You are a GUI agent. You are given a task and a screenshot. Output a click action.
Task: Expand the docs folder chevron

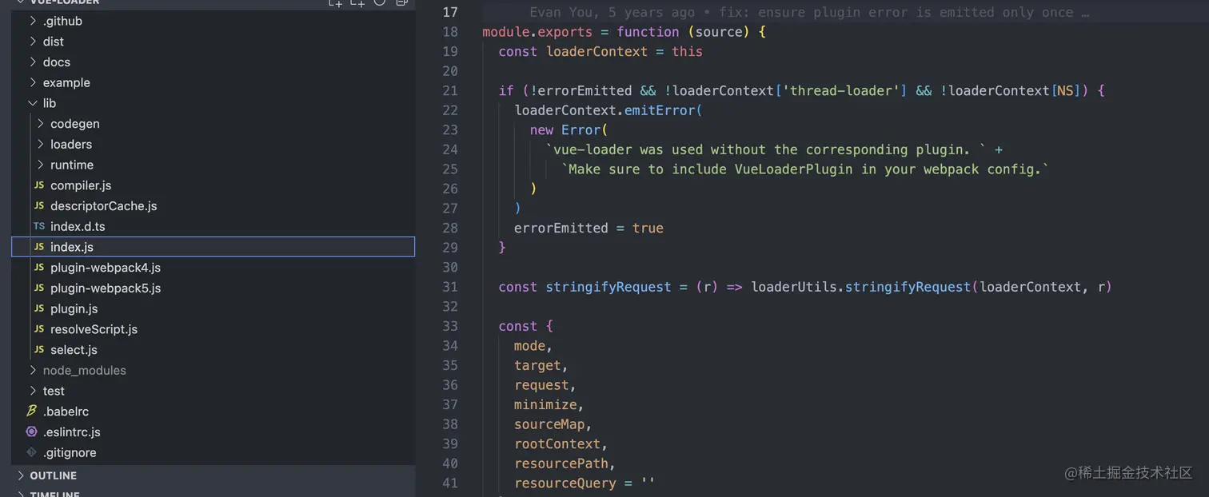(33, 62)
